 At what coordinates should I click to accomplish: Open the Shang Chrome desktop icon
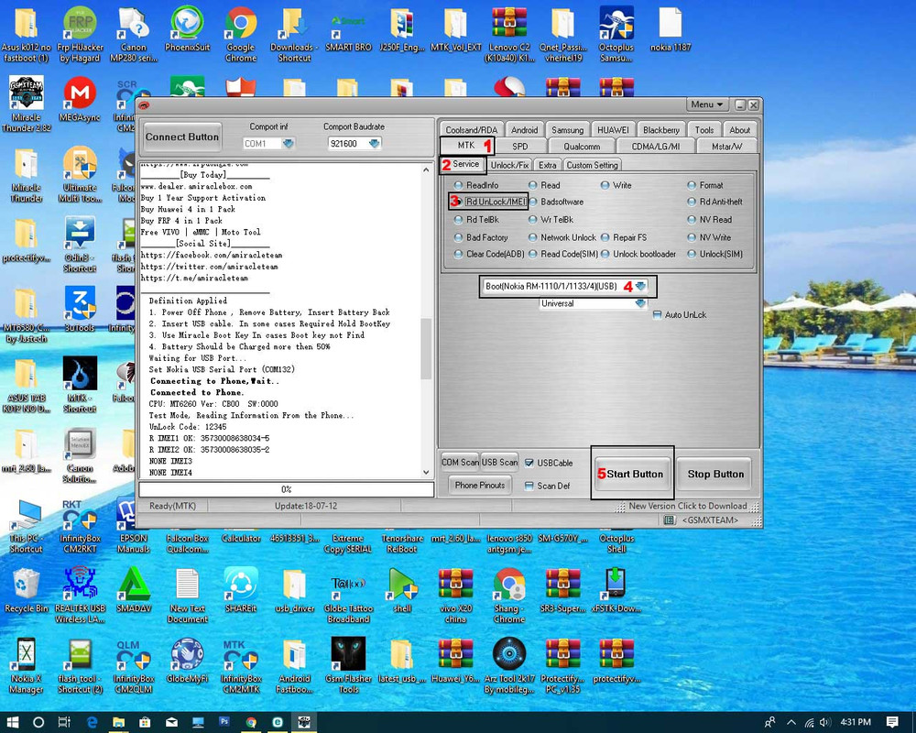coord(508,595)
